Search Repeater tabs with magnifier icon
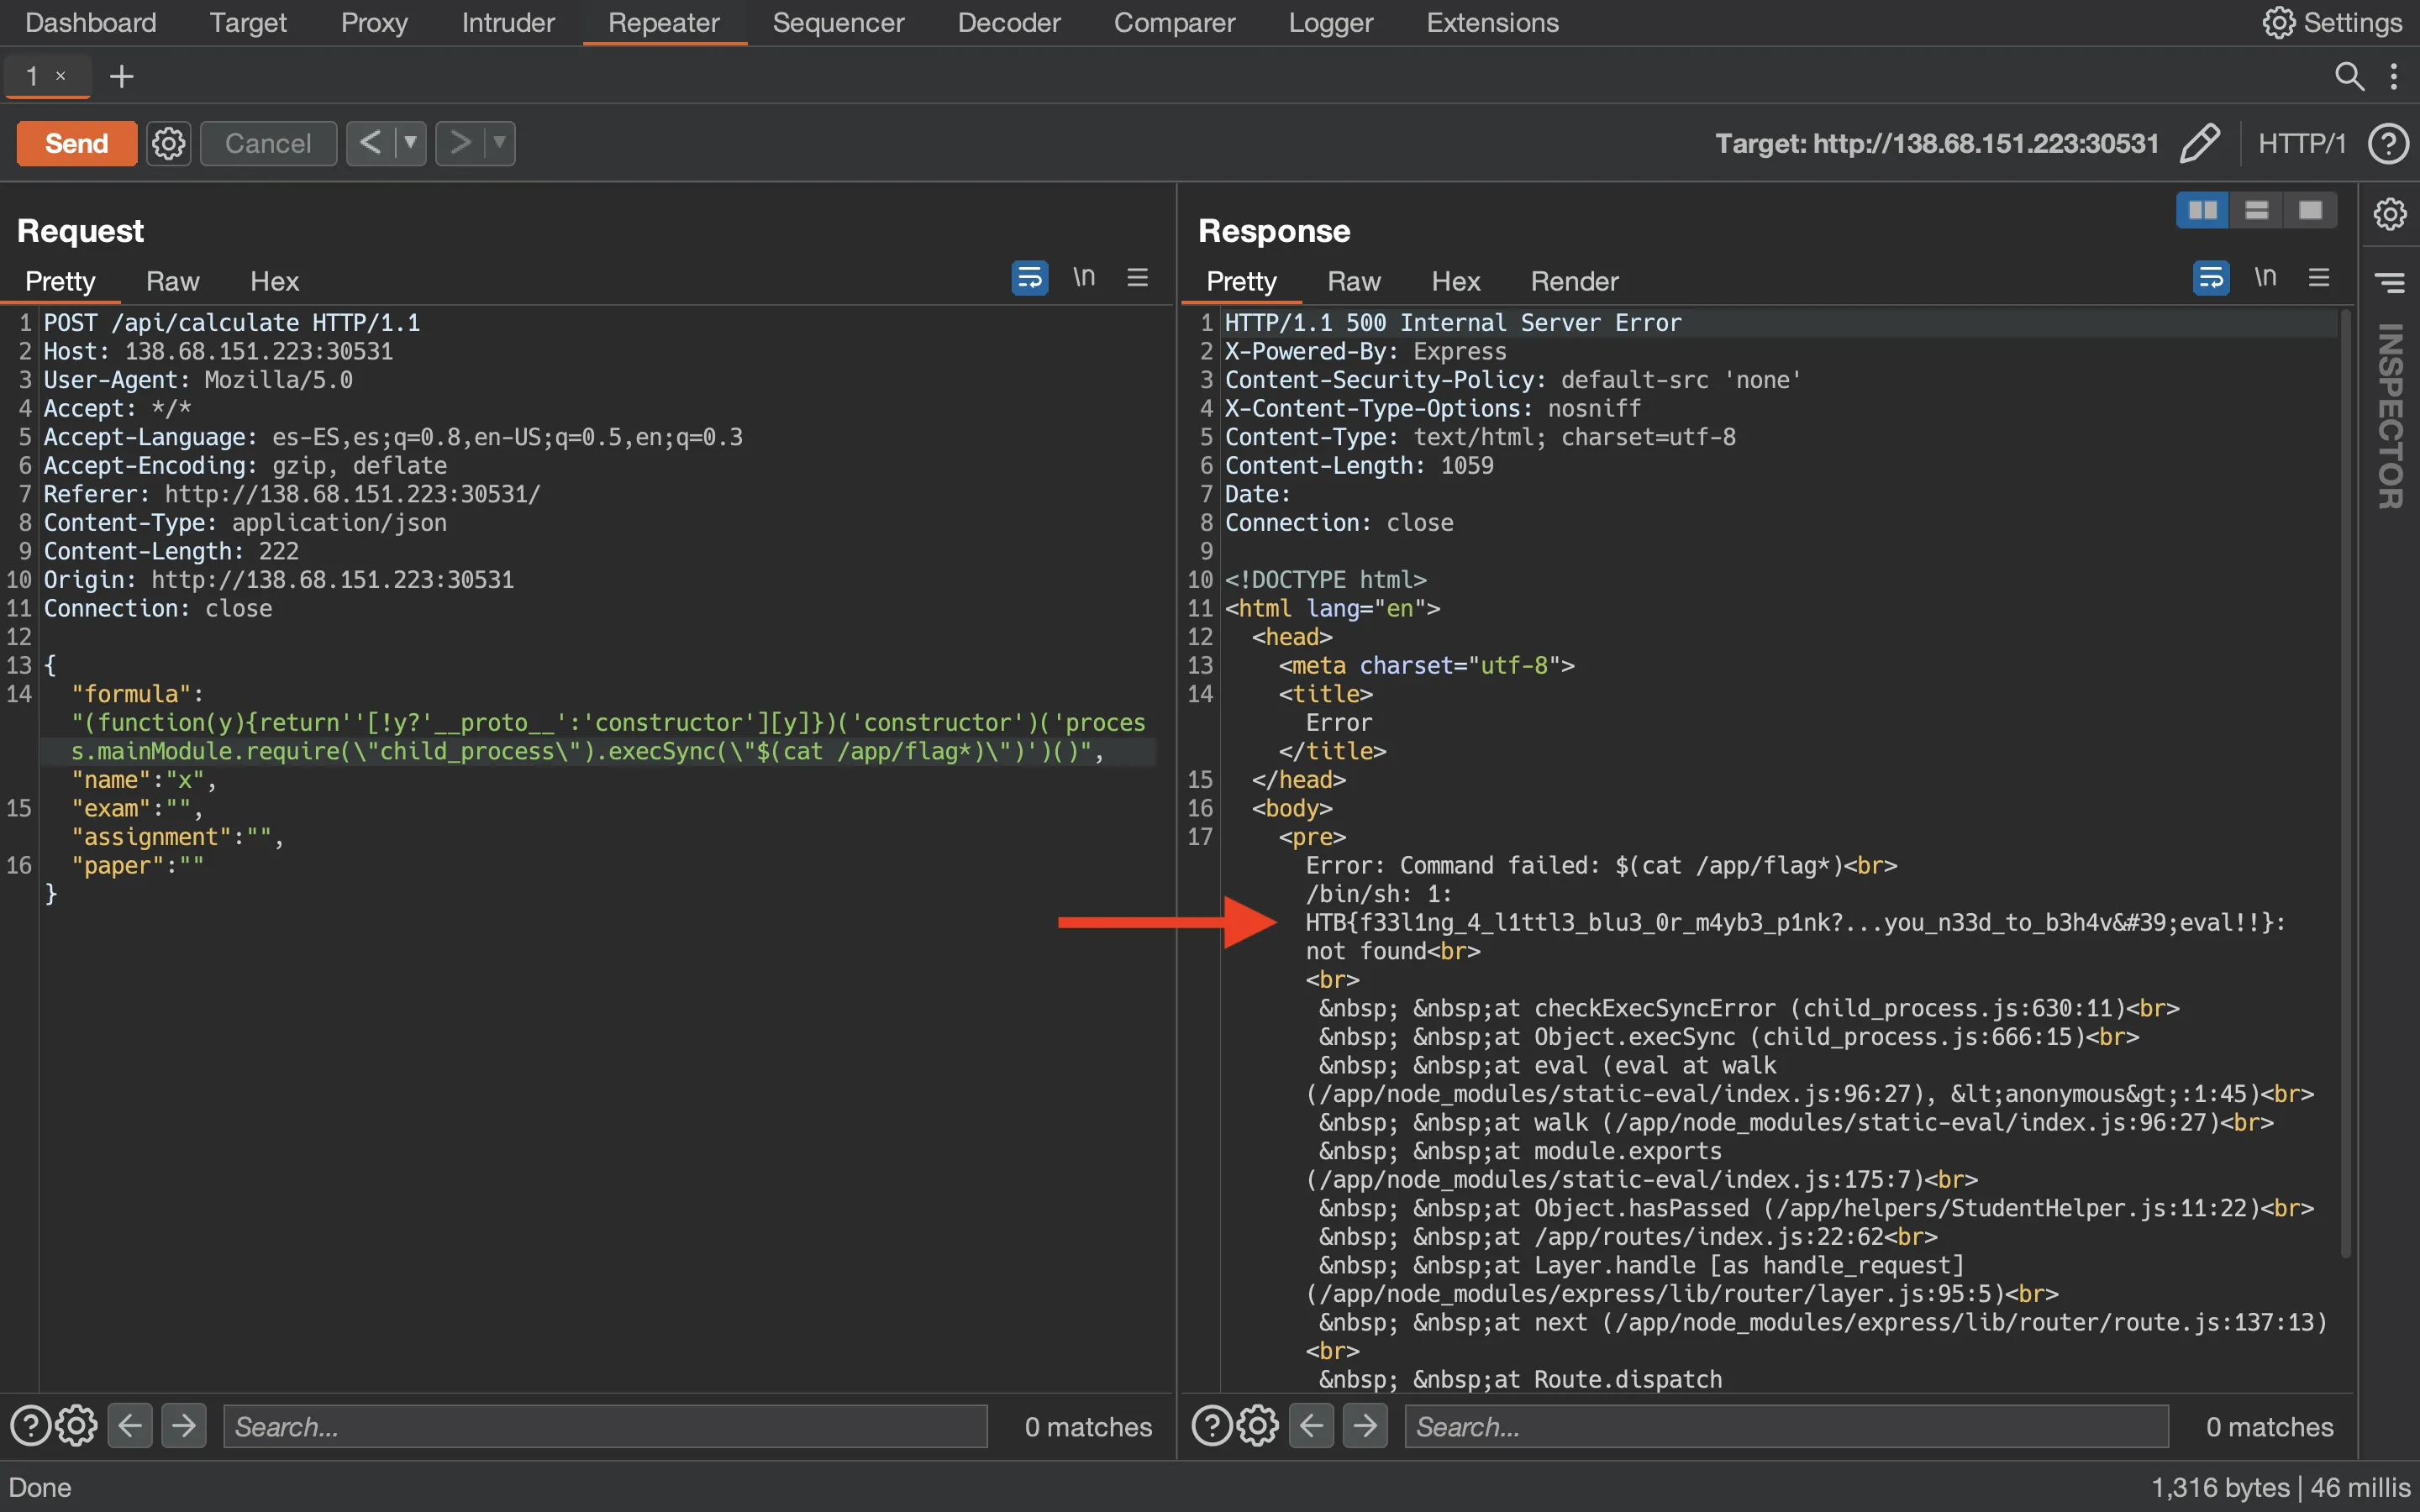Screen dimensions: 2420x1512 click(x=2349, y=76)
